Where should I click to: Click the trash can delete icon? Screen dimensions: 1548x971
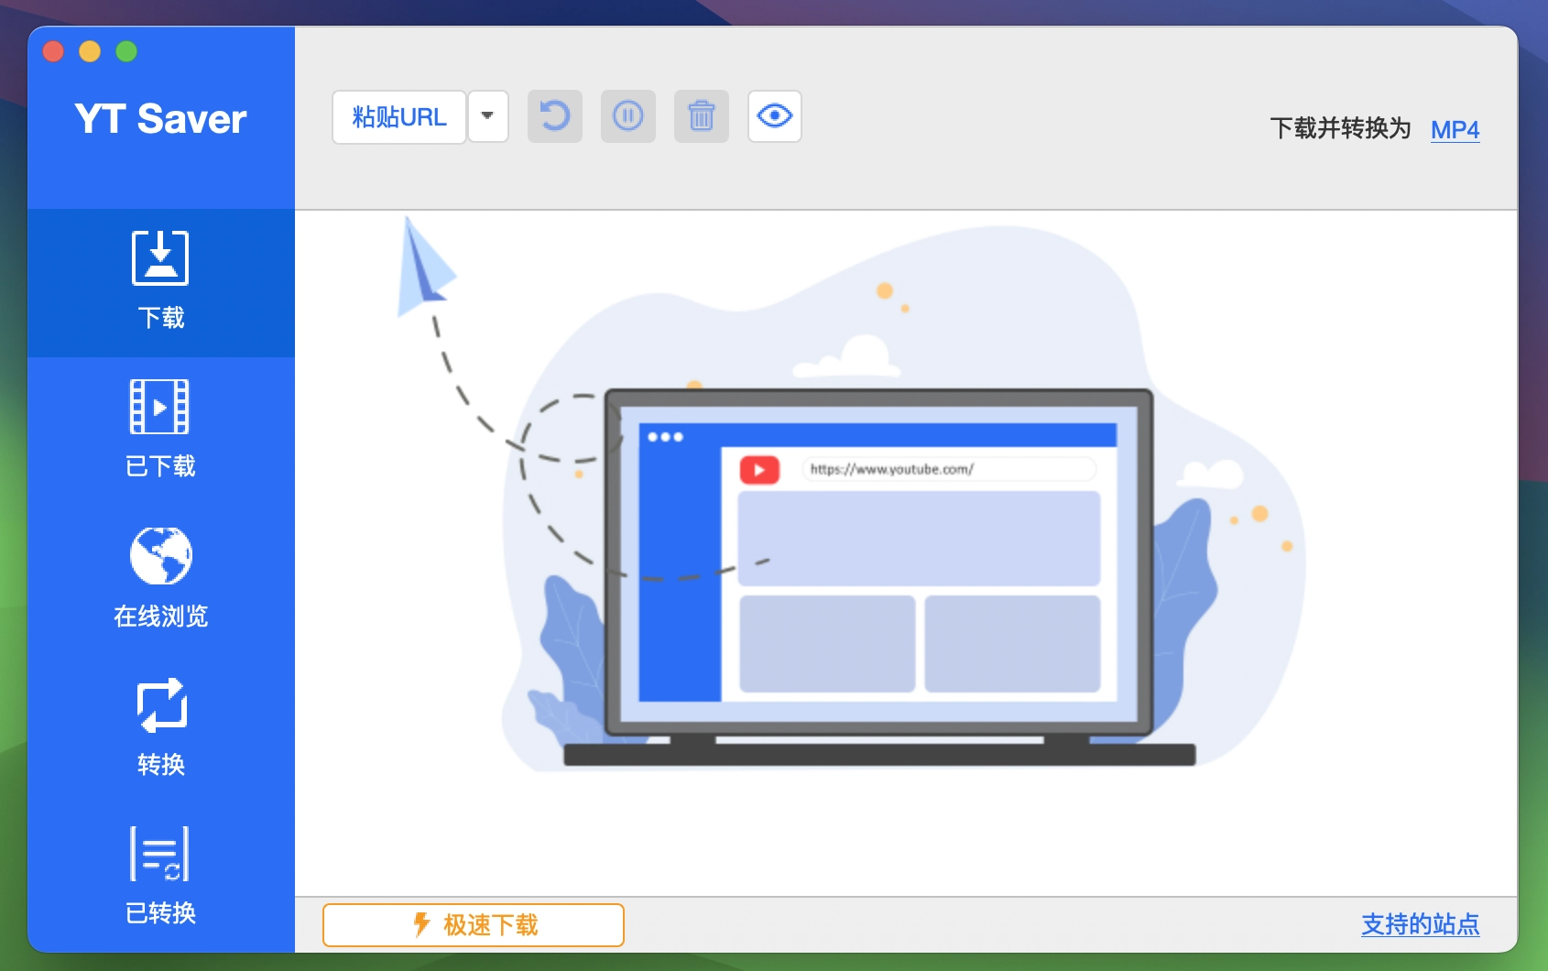[701, 116]
